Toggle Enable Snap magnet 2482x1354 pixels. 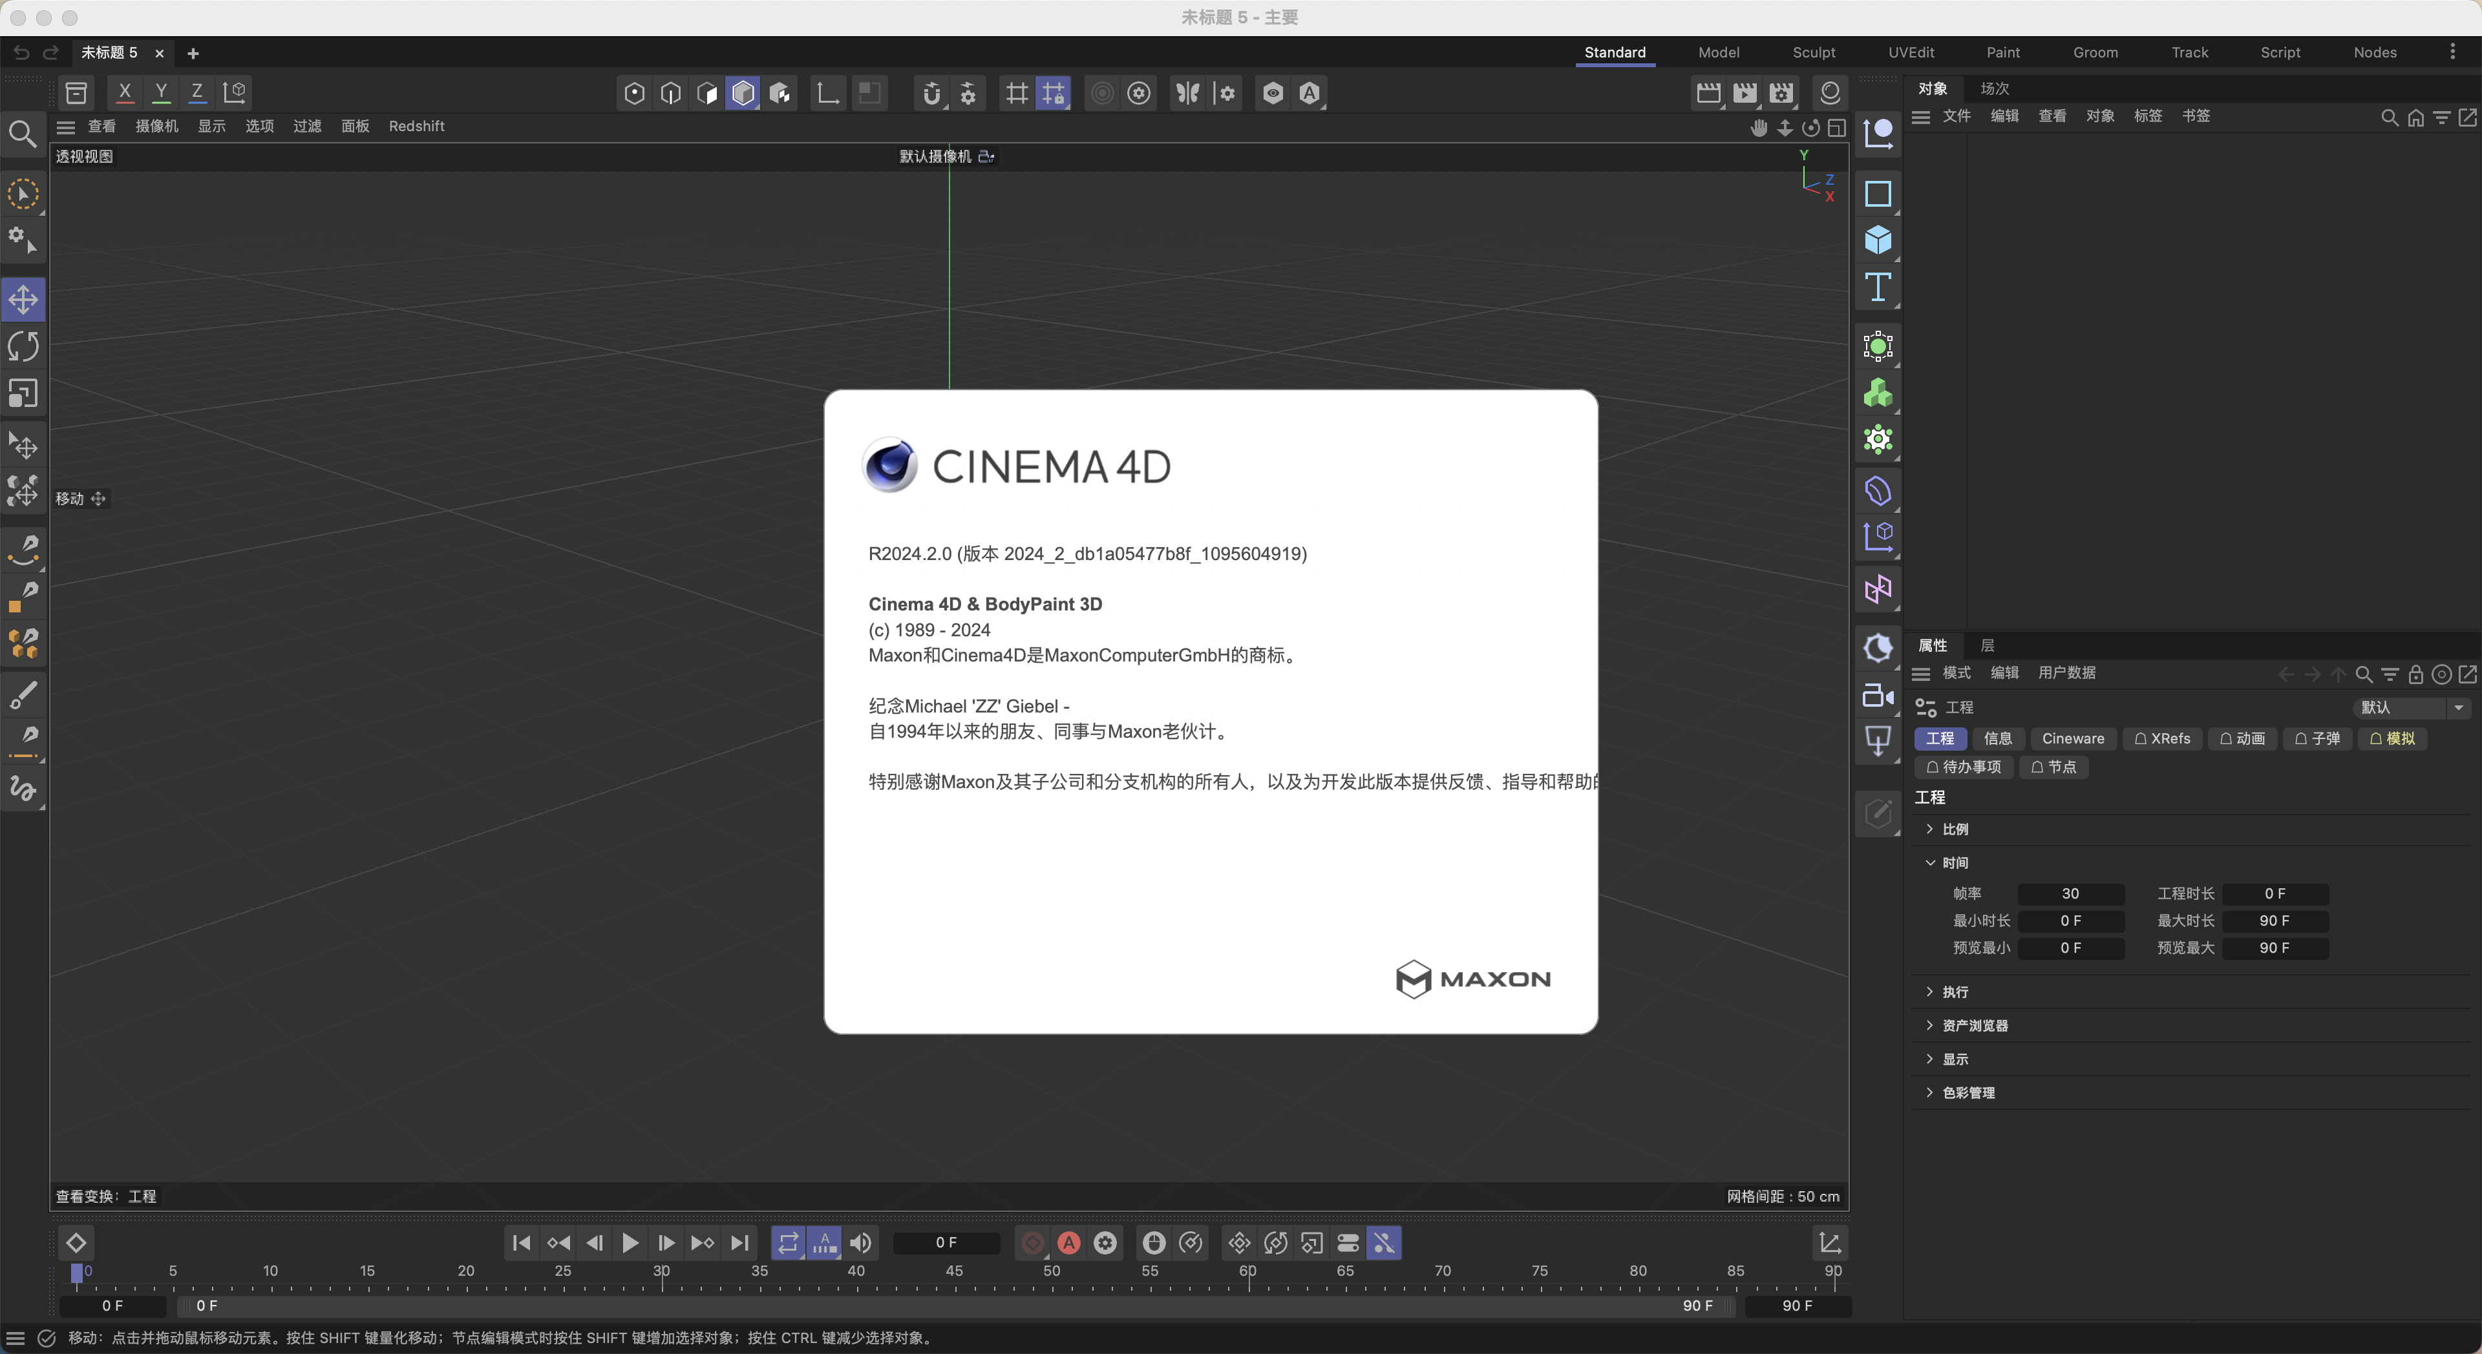point(931,92)
